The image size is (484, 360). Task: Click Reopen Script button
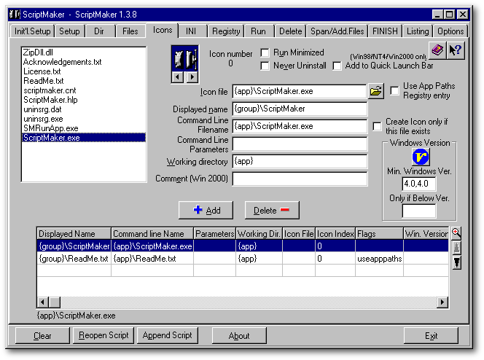pos(104,335)
